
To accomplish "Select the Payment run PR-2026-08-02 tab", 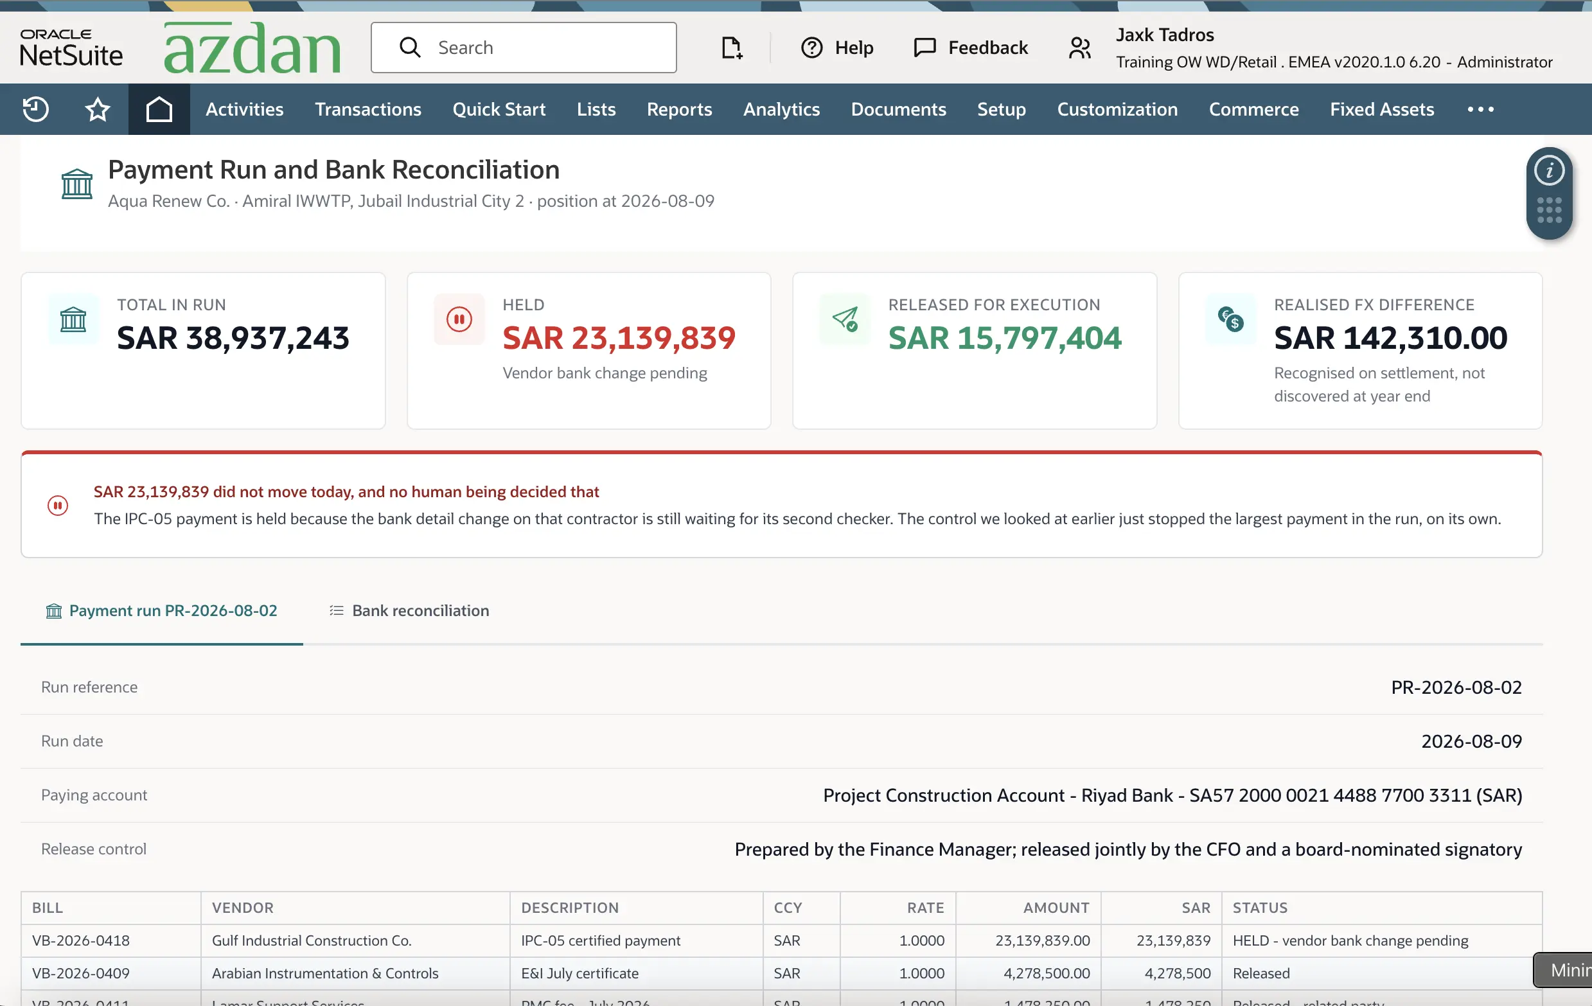I will (x=162, y=611).
